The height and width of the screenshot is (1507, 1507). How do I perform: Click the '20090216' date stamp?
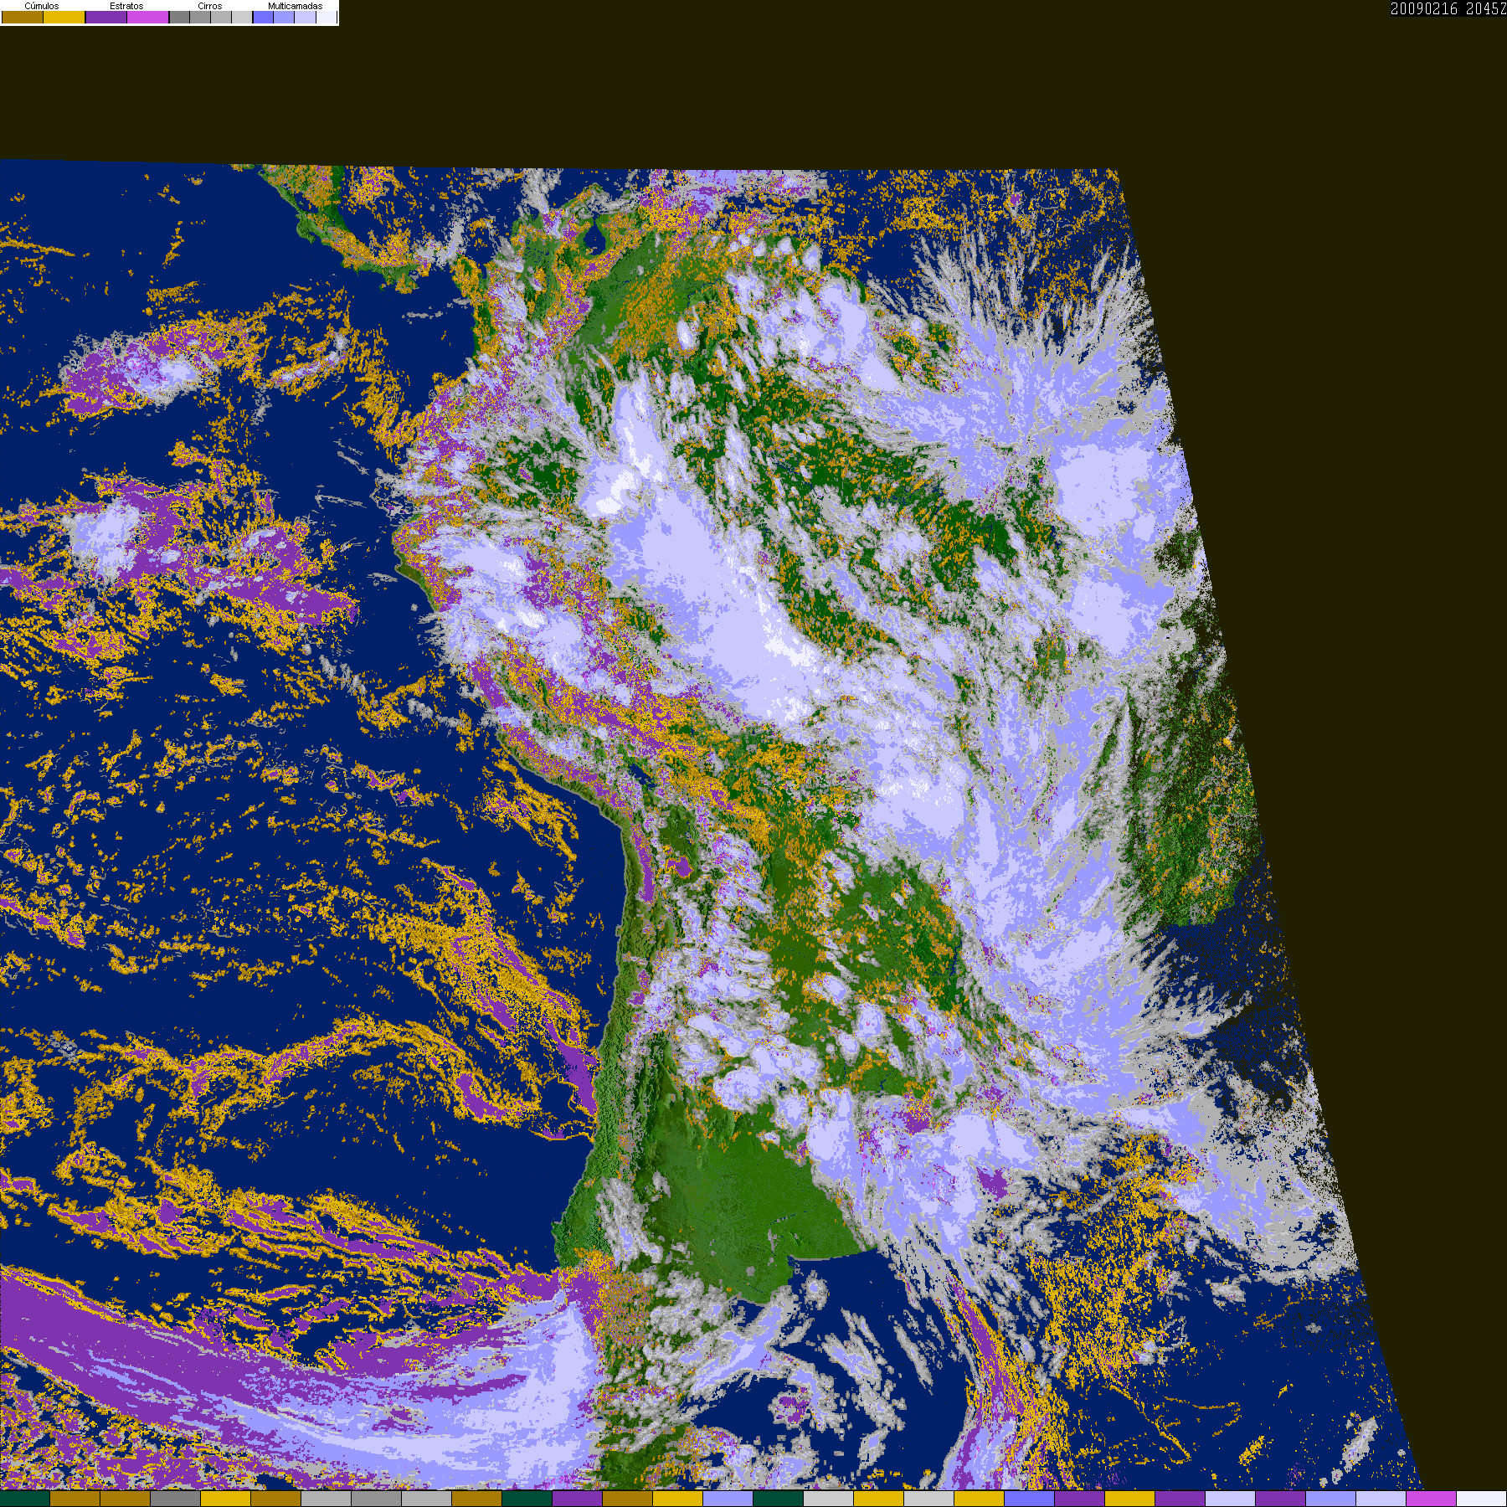coord(1424,8)
